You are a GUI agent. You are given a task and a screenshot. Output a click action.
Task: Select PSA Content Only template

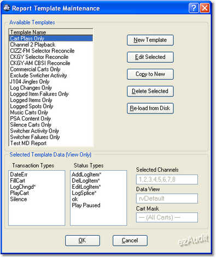(x=51, y=118)
